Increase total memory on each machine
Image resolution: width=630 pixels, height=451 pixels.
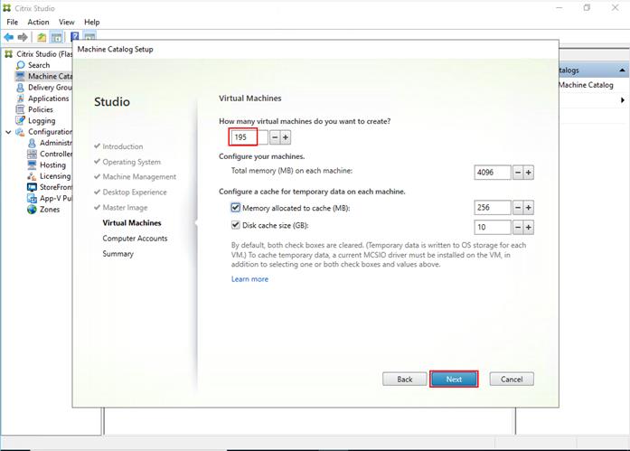pyautogui.click(x=529, y=173)
